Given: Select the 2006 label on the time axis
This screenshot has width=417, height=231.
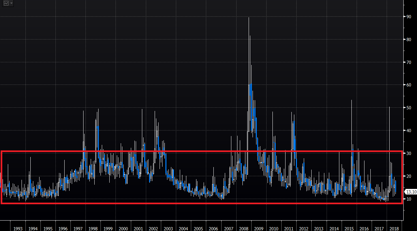Looking at the screenshot, I should (x=213, y=229).
